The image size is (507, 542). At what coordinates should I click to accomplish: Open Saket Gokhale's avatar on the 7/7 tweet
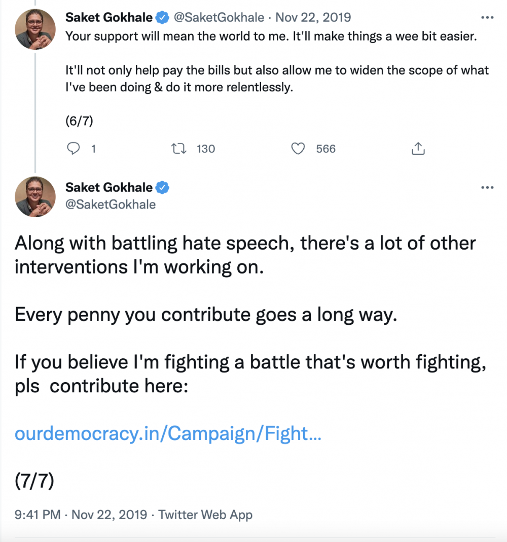tap(35, 197)
